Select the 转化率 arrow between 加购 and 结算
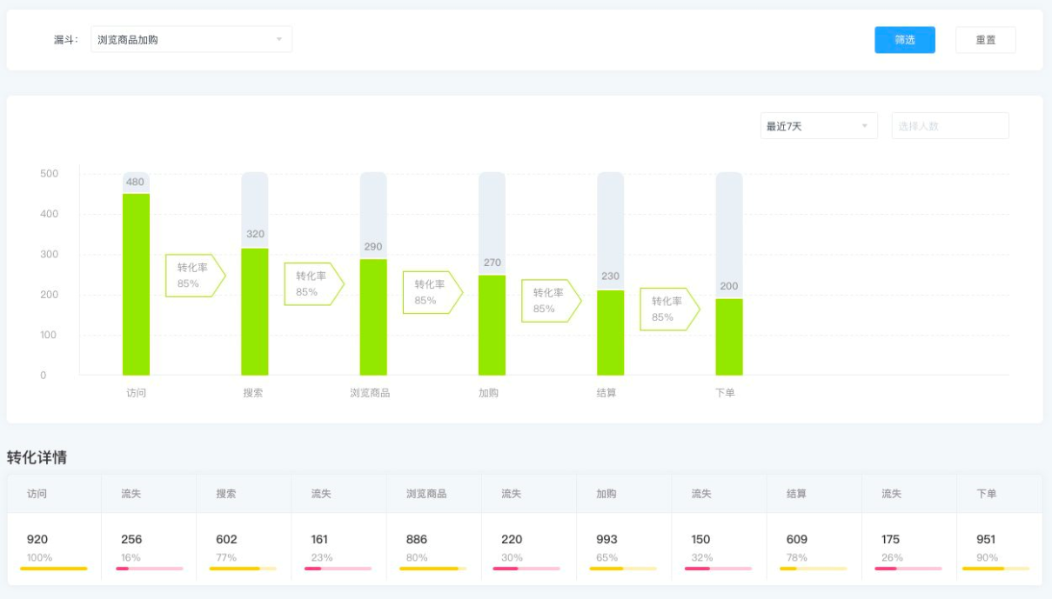 [x=550, y=301]
